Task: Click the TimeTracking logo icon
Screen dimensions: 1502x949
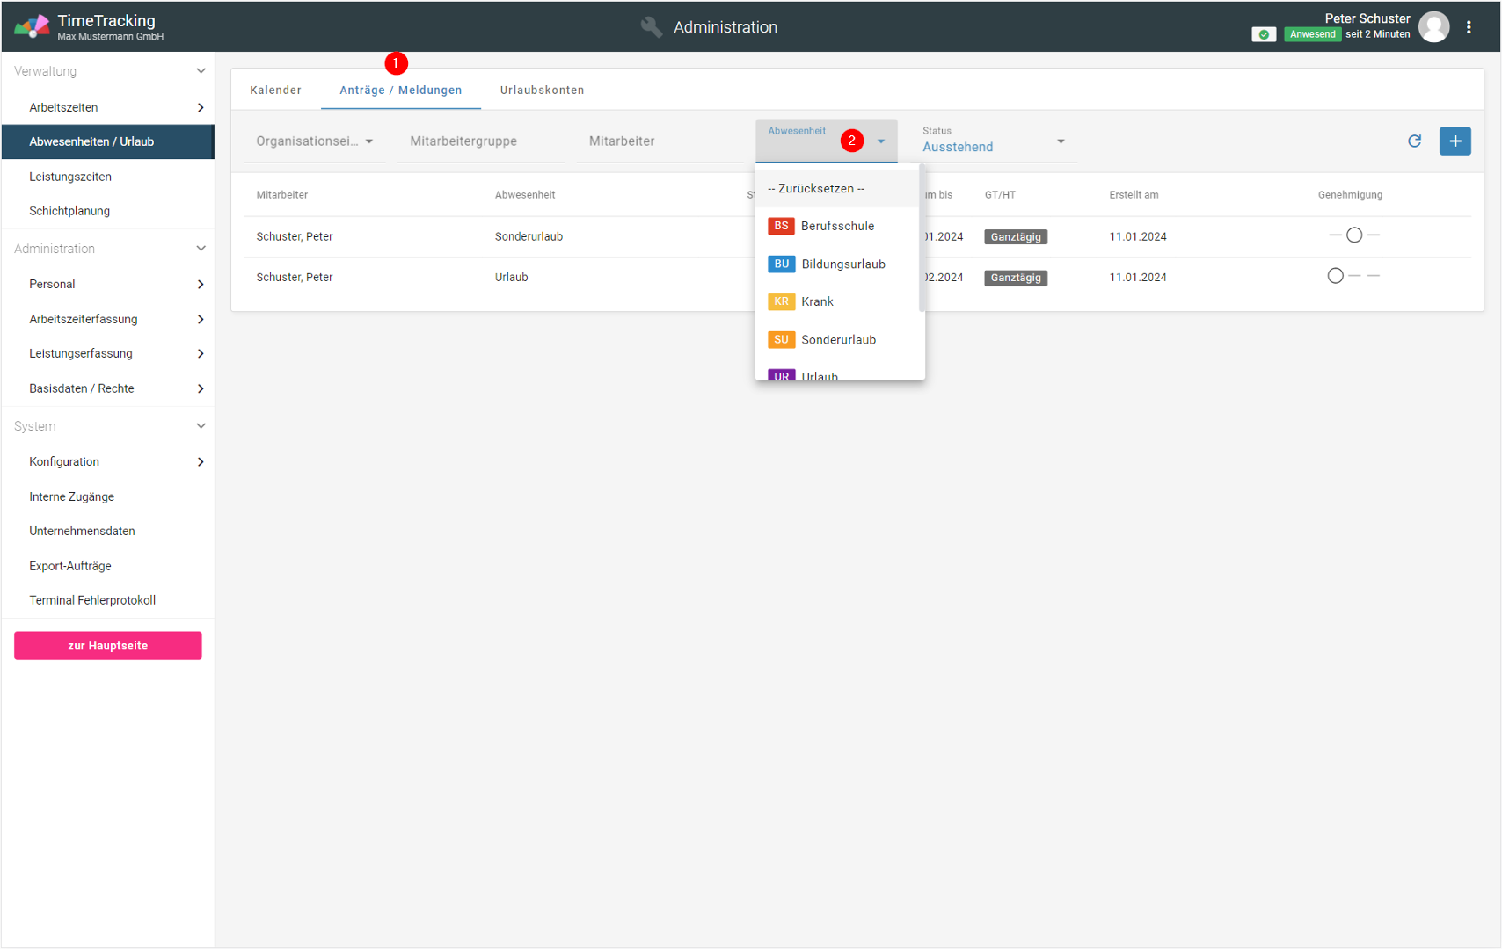Action: pos(32,27)
